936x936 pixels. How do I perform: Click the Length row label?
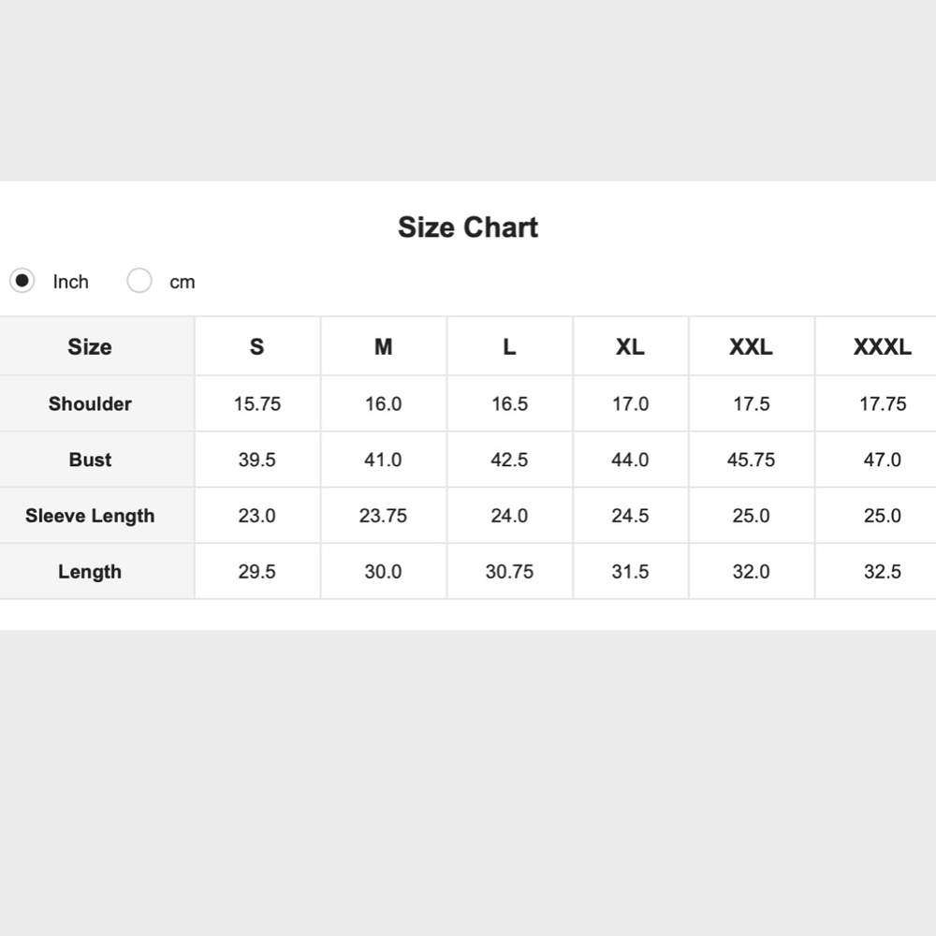pos(90,572)
